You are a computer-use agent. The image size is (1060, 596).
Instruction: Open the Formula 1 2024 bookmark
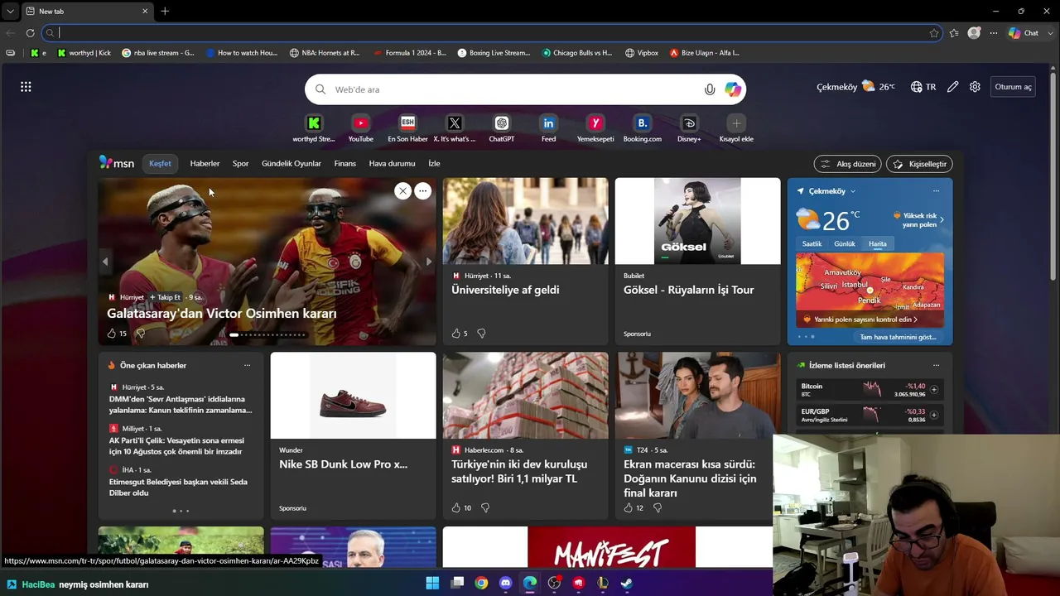tap(410, 53)
